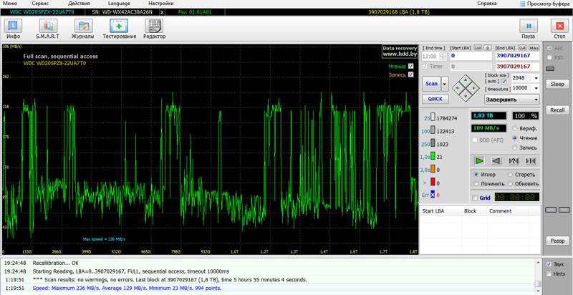Open the Language menu
This screenshot has height=295, width=573.
[x=119, y=4]
